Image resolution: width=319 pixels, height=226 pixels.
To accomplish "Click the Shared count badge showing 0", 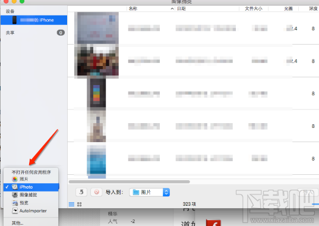I will coord(61,33).
